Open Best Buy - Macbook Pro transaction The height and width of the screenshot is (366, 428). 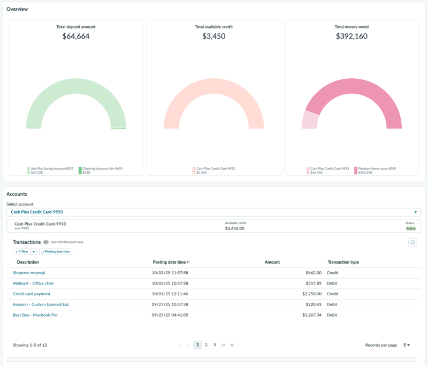pos(35,315)
